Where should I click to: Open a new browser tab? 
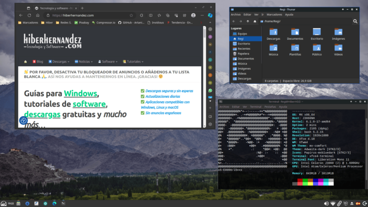point(82,8)
